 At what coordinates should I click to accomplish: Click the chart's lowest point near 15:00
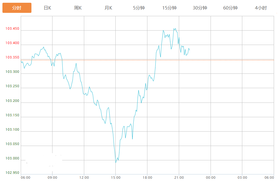(116, 162)
